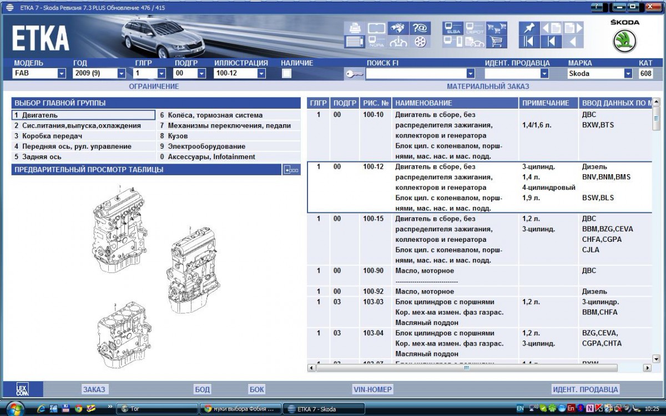Screen dimensions: 666x416
Task: Select main group 1 Двигатель
Action: [83, 115]
